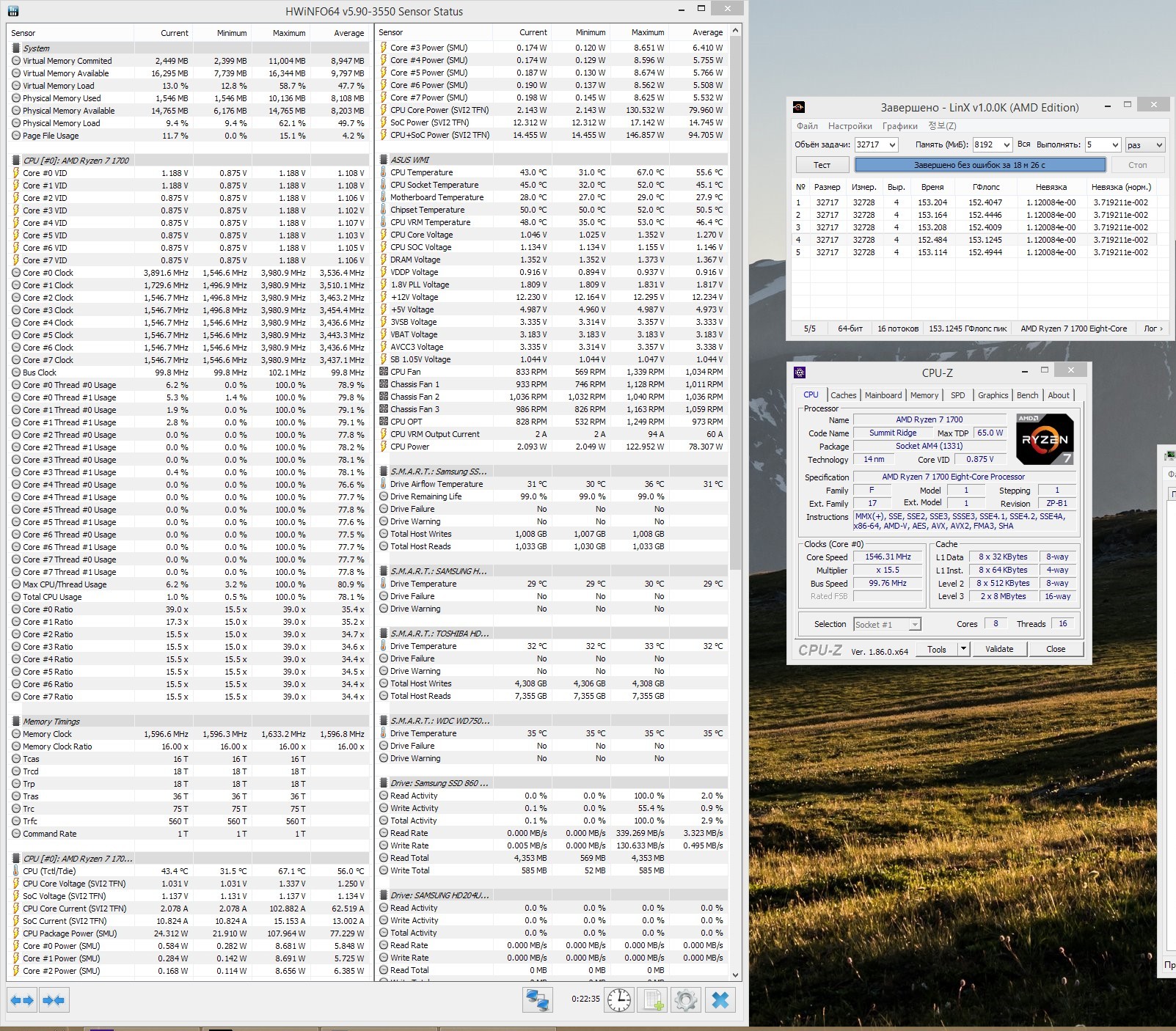Collapse sensor columns with the inward-arrows icon

point(54,1000)
